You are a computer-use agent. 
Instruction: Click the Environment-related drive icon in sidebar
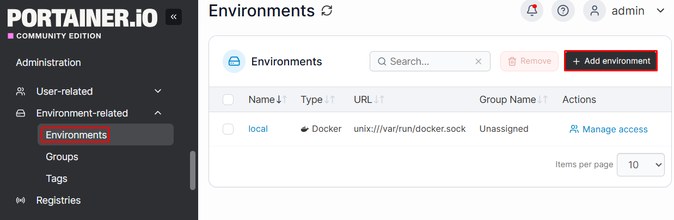21,113
